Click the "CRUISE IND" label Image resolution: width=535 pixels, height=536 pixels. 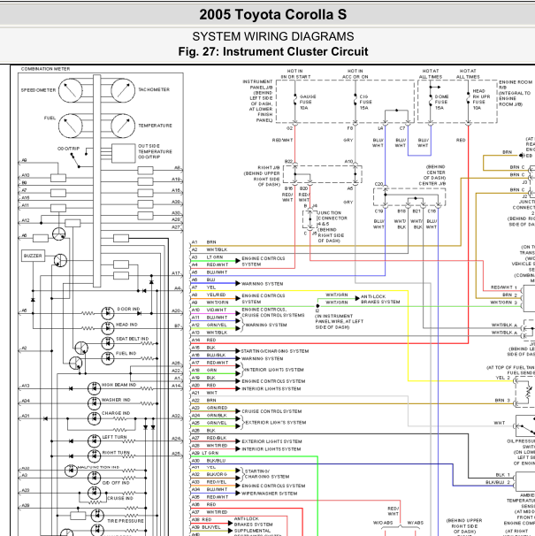click(119, 498)
